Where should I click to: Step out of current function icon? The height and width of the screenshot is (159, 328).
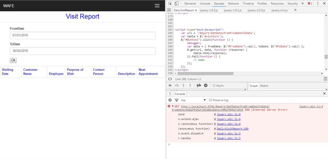pos(190,86)
